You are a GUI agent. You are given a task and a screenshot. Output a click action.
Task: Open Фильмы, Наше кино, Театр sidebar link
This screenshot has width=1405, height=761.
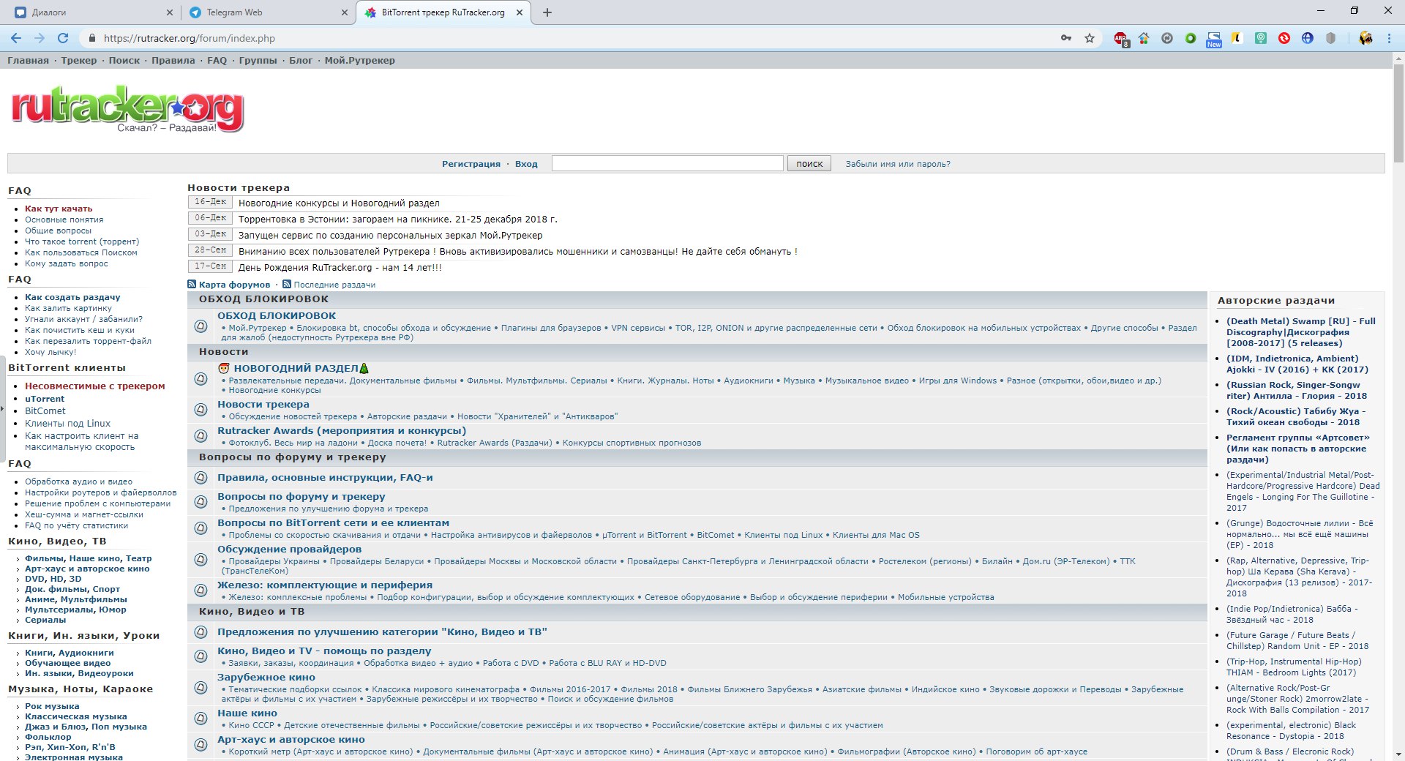pos(89,558)
